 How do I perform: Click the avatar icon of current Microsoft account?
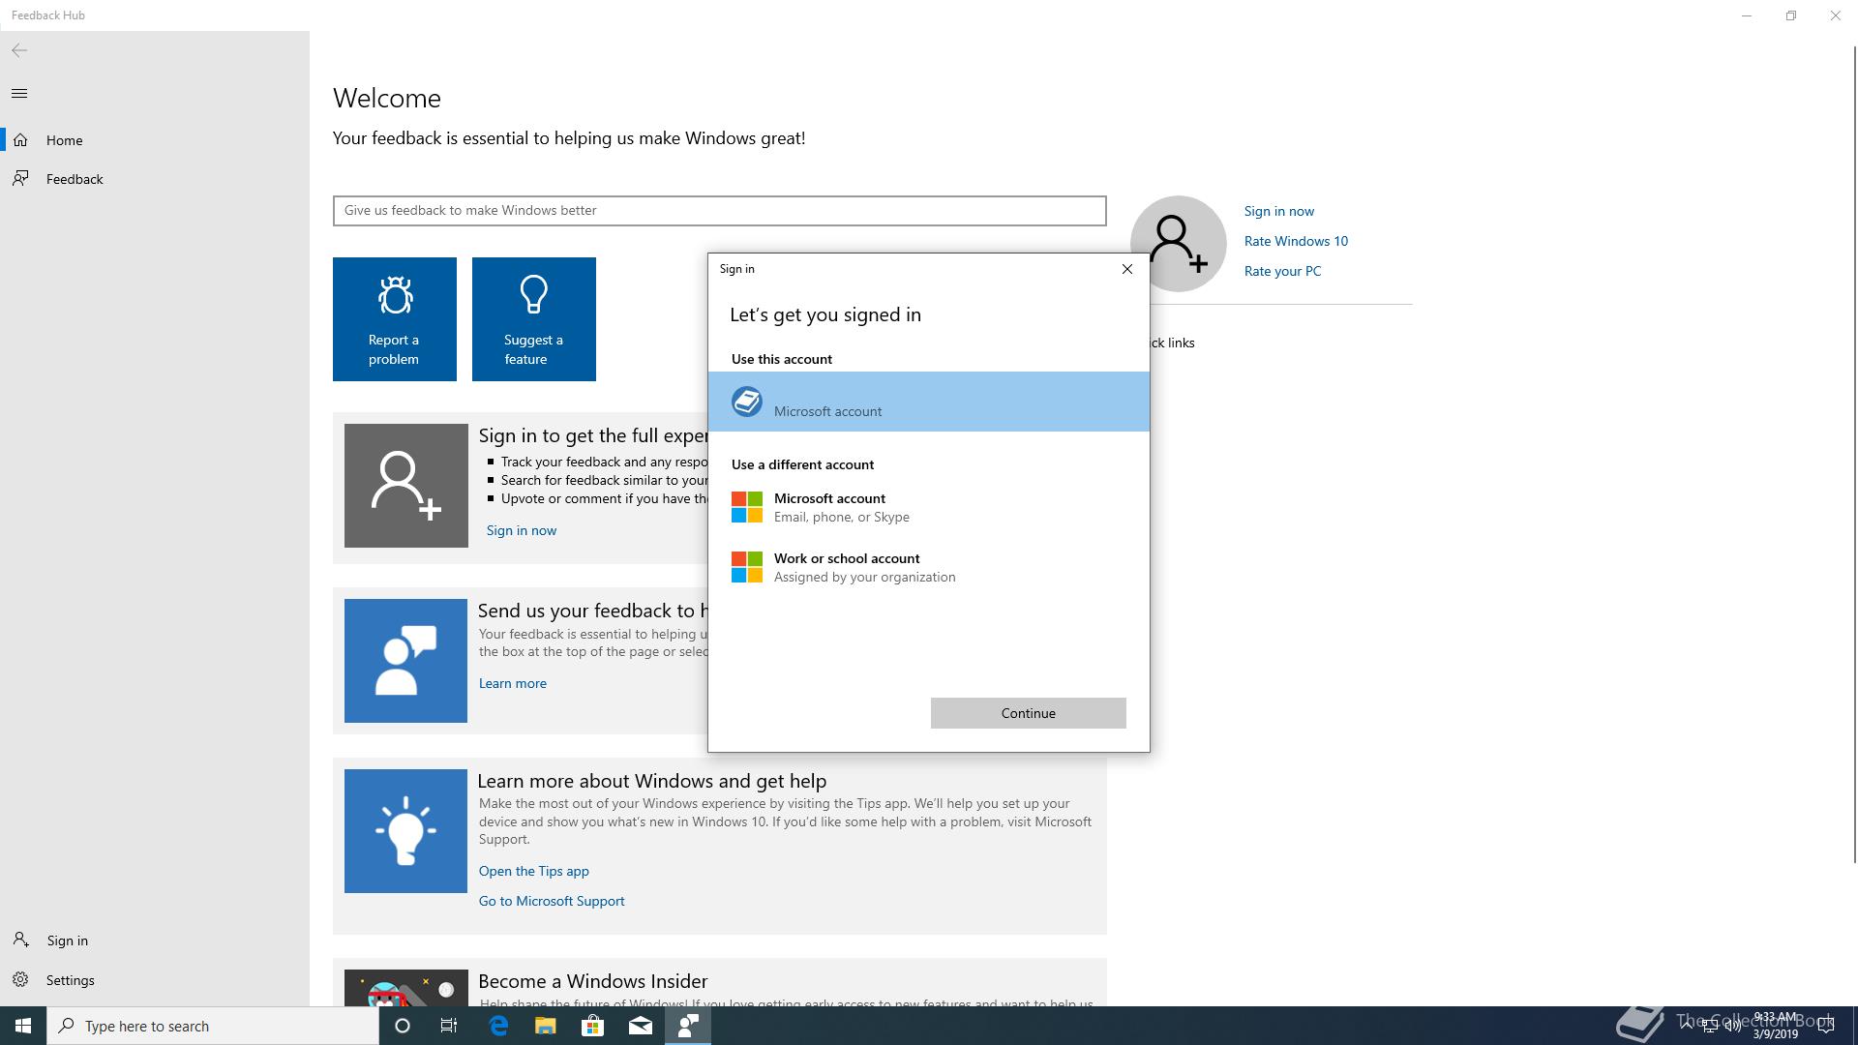pos(746,402)
